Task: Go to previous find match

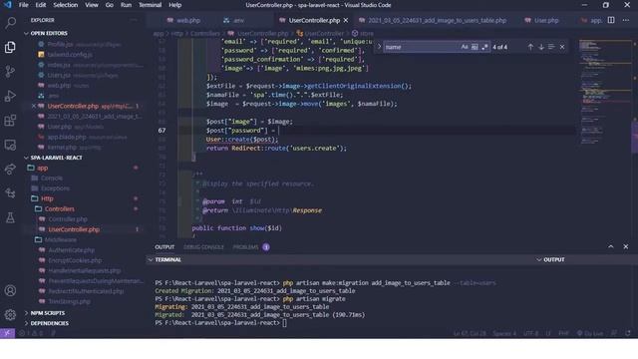Action: 530,47
